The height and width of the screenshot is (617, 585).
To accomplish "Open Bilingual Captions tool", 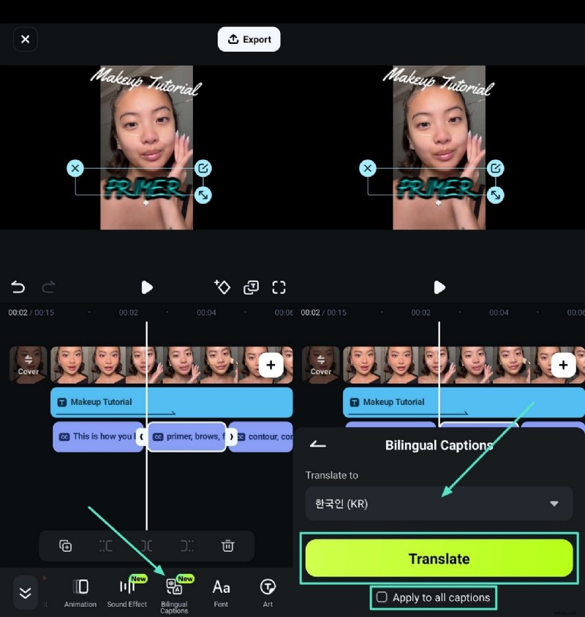I will pyautogui.click(x=174, y=592).
